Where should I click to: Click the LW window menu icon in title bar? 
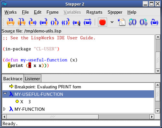tap(5, 4)
